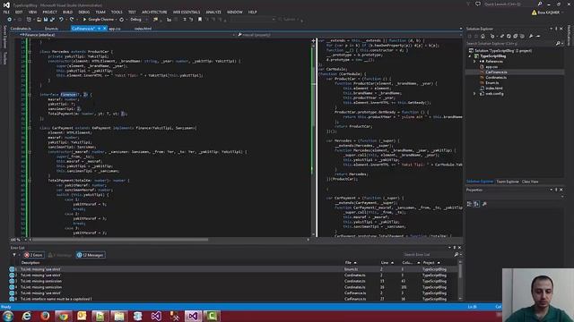Sort Error List by Line column
574x322 pixels.
(387, 262)
